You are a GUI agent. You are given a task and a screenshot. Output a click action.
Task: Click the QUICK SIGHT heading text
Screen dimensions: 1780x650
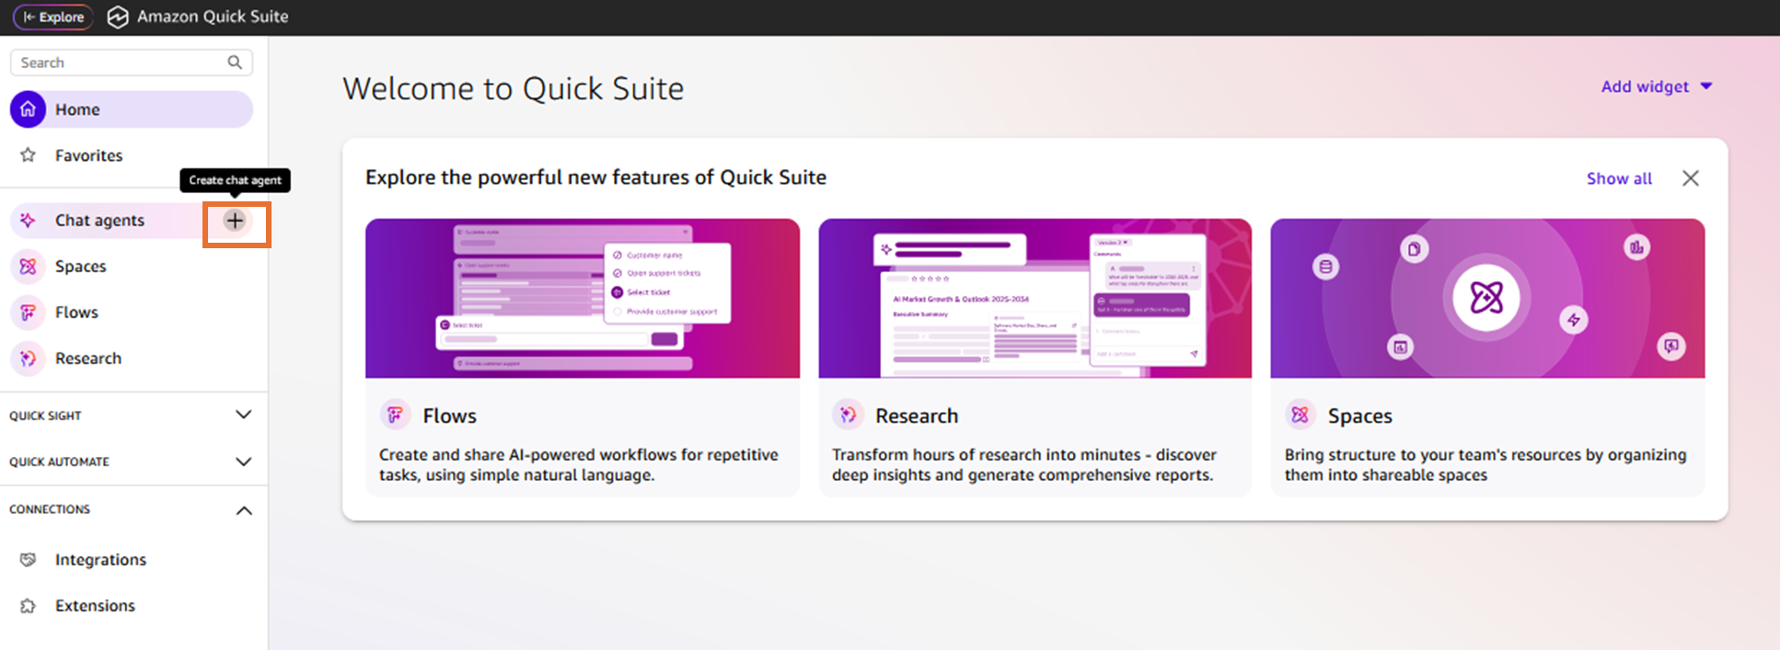pos(45,416)
